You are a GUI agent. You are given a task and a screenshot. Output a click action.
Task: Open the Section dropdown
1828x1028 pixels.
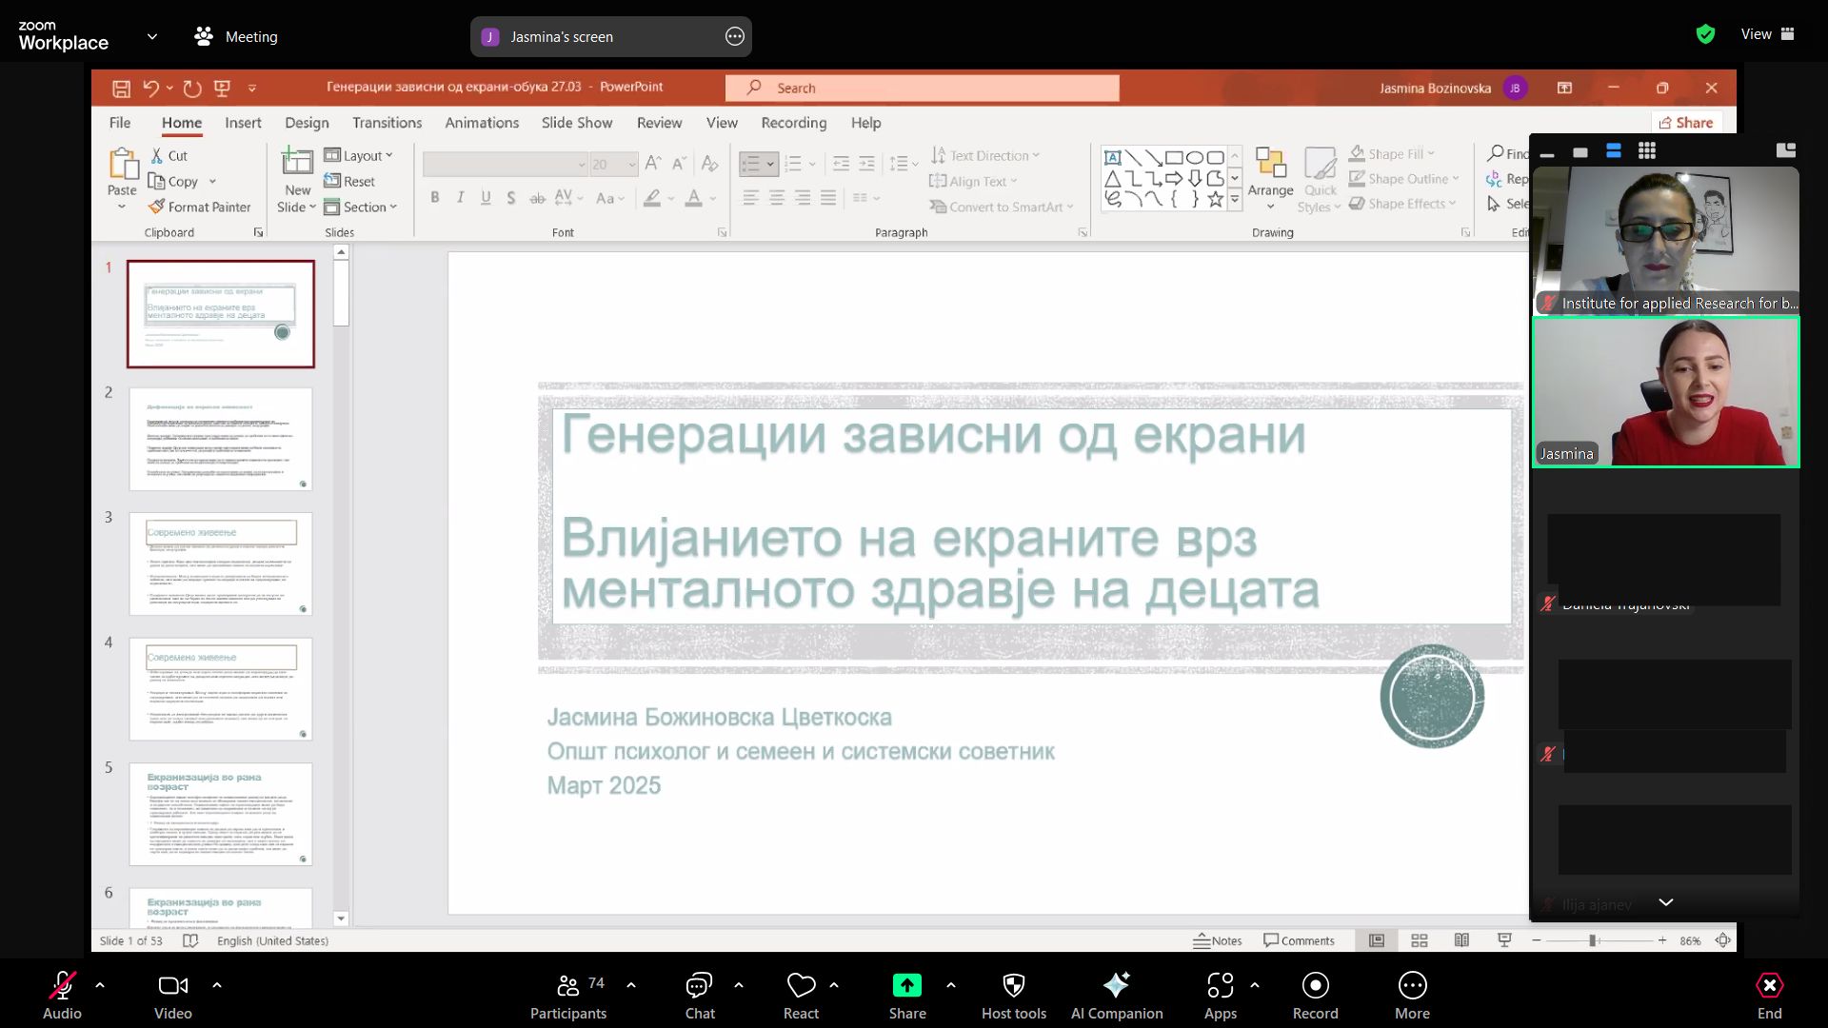point(360,207)
